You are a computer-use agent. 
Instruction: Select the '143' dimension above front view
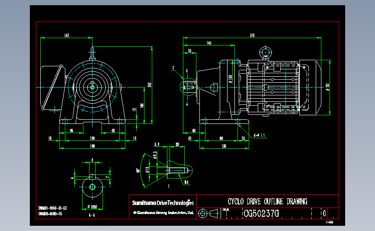tap(67, 36)
